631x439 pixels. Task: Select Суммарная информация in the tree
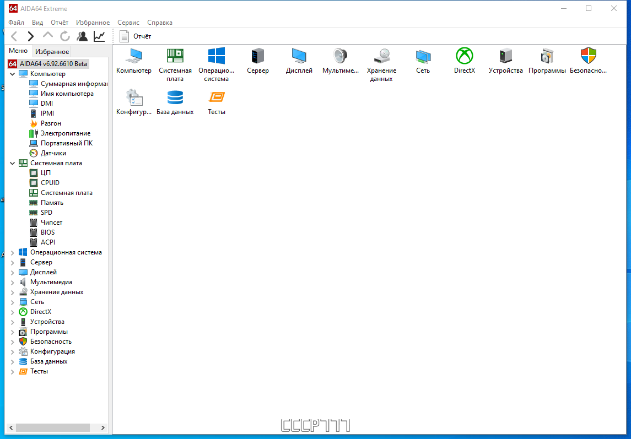[69, 84]
